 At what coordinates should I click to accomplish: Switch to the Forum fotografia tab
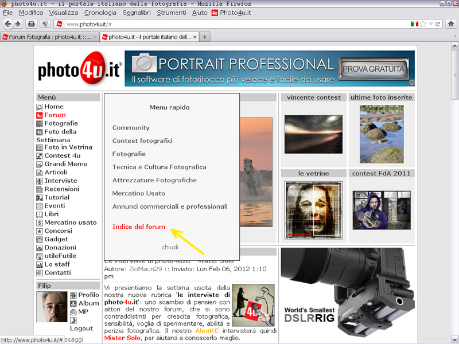pos(49,37)
